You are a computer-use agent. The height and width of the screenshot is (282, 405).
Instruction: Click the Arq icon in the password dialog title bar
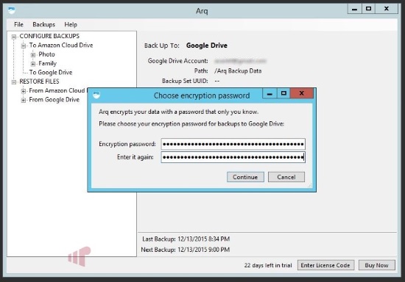point(96,95)
